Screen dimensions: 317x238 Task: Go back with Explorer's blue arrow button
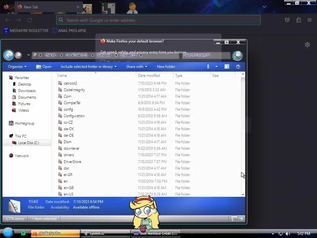(8, 55)
